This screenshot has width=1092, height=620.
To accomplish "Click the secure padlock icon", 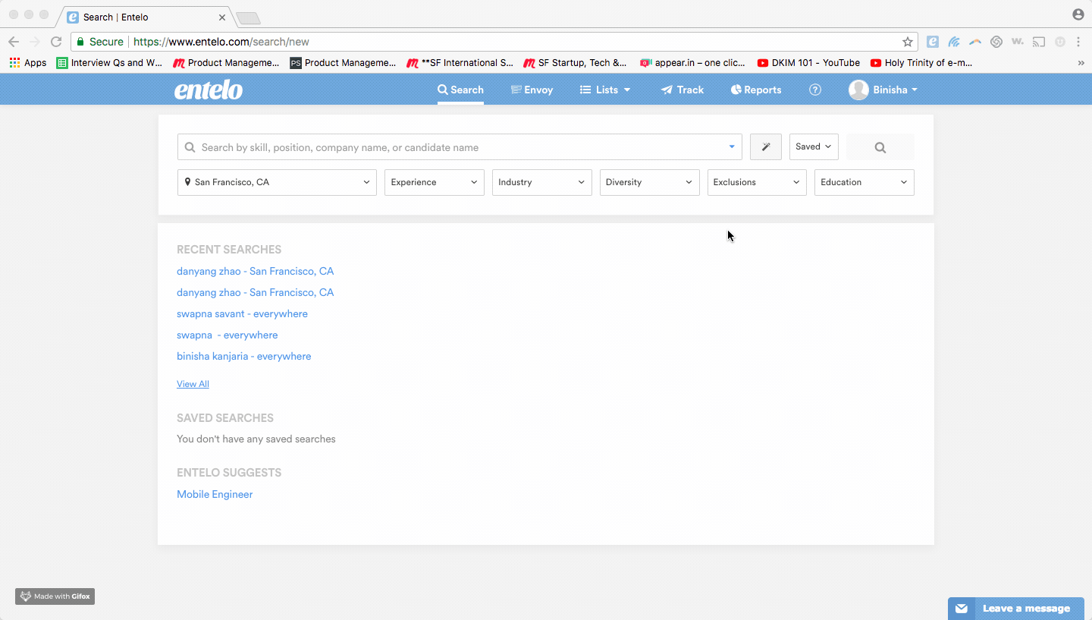I will (x=80, y=42).
